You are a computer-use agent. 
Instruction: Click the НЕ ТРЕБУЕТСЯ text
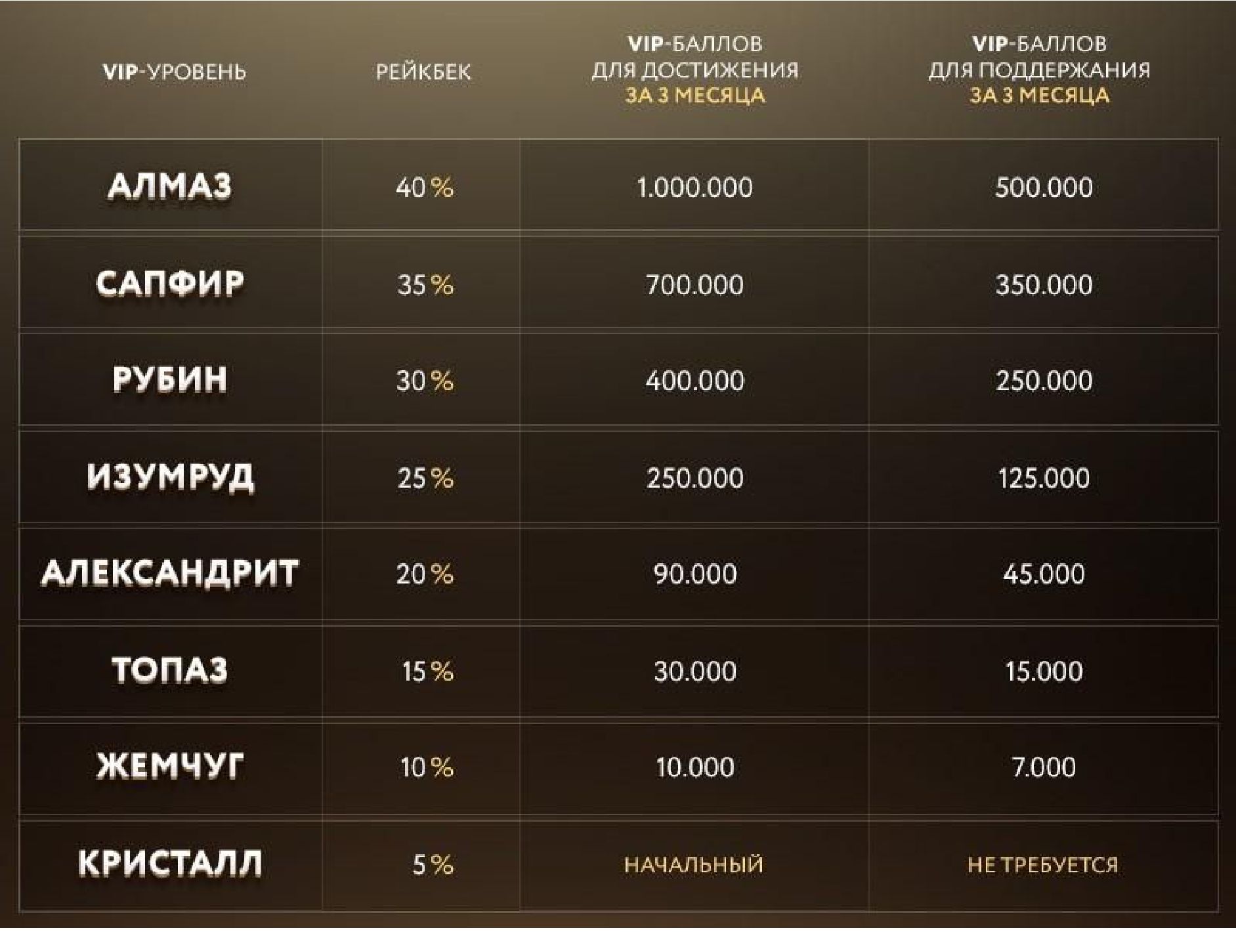(x=1043, y=864)
